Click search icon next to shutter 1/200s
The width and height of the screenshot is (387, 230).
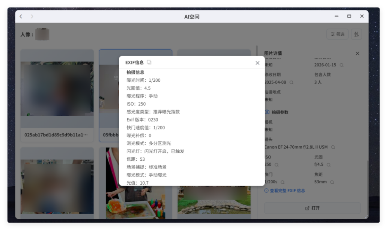[x=282, y=182]
